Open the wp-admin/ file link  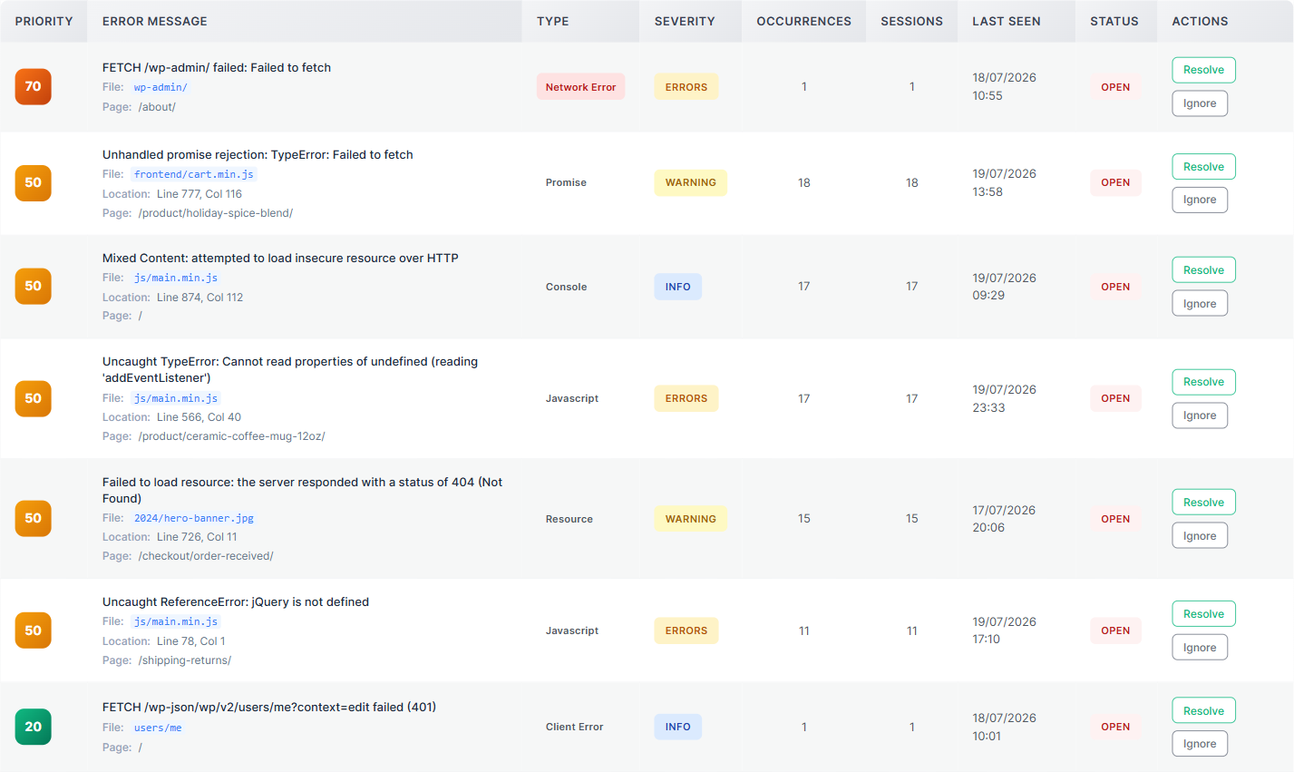(161, 87)
